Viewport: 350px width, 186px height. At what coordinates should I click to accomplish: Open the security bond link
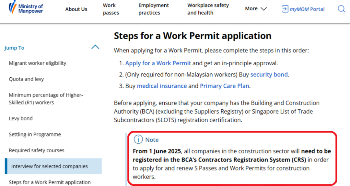click(x=269, y=75)
